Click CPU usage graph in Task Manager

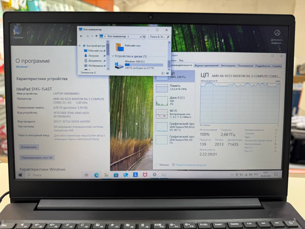pyautogui.click(x=240, y=103)
